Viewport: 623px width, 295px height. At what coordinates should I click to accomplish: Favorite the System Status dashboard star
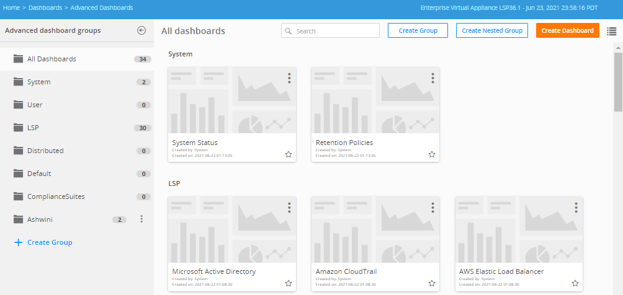(289, 154)
